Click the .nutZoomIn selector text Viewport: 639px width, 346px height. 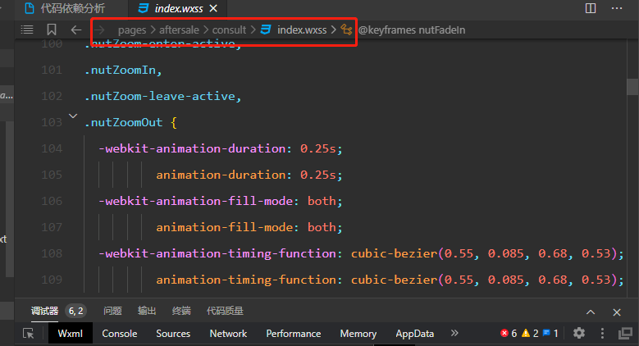point(123,70)
